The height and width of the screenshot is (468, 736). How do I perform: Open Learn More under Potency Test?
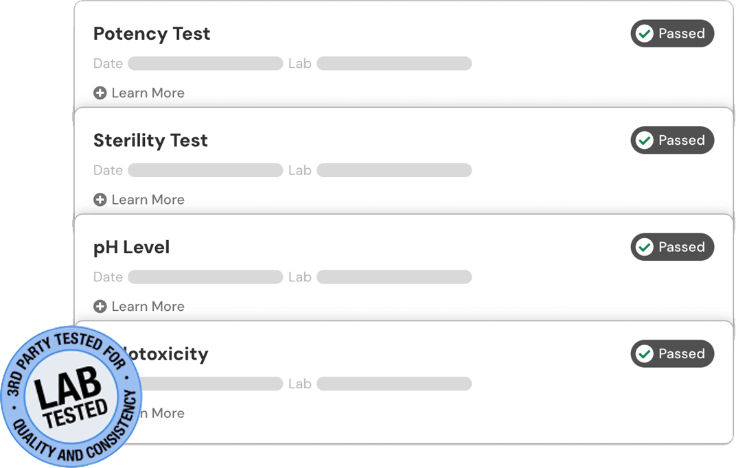coord(148,93)
